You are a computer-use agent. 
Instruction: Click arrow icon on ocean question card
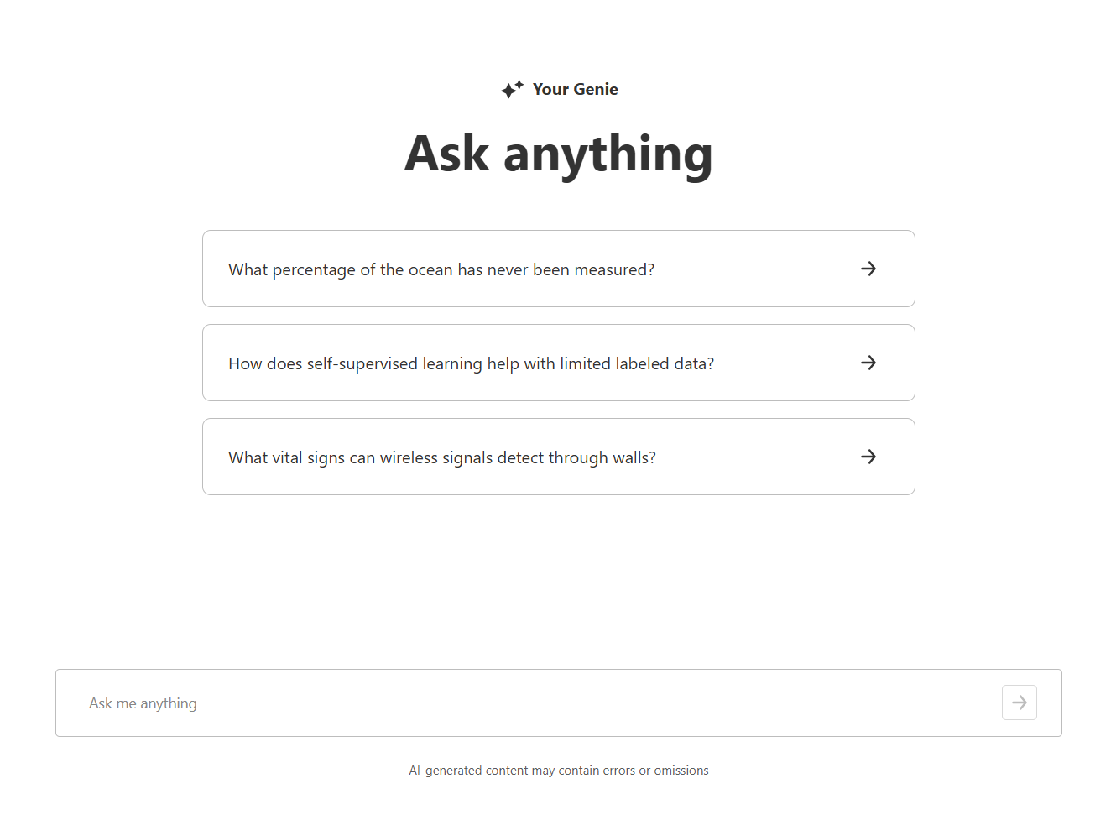(x=868, y=269)
